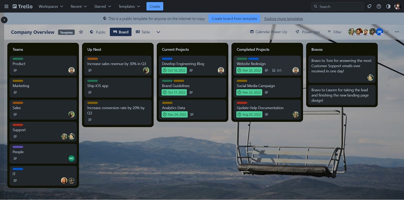Click member avatar on Bravo to Tom card
Image resolution: width=404 pixels, height=200 pixels.
click(370, 78)
